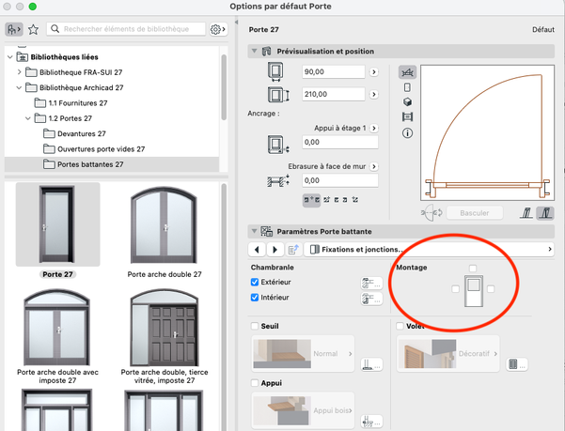Select the last reveal anchoring option icon
Screen dimensions: 565x431
click(355, 200)
